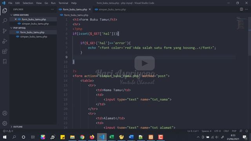The image size is (251, 141).
Task: Open Word from the taskbar
Action: (x=131, y=137)
